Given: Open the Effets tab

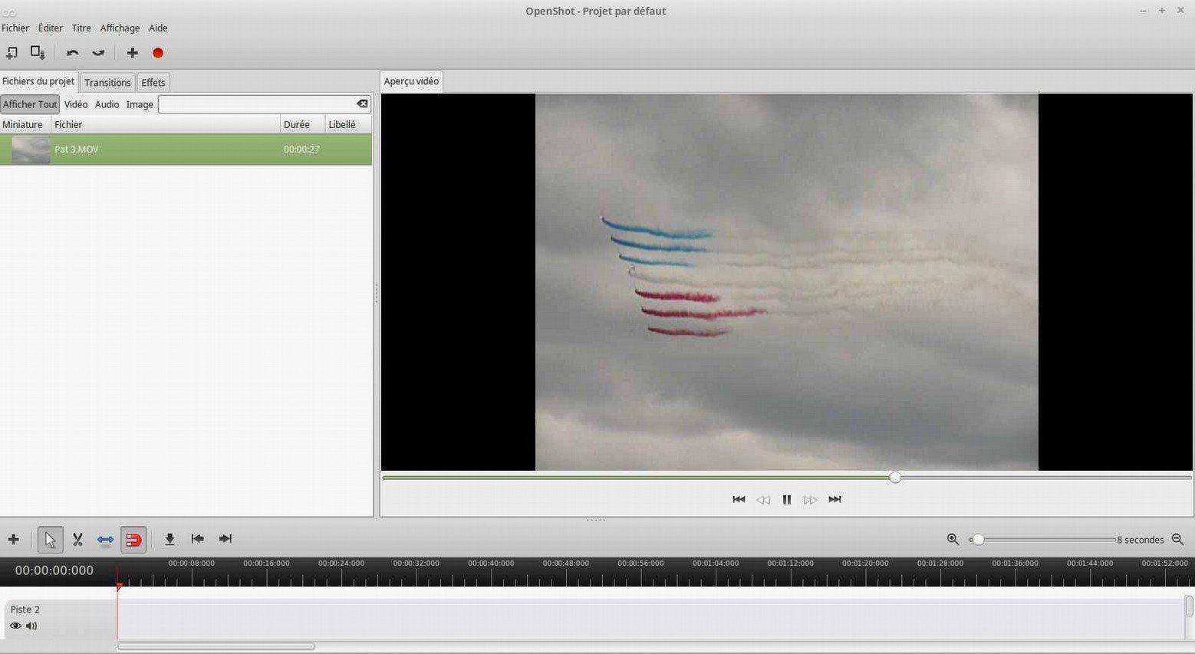Looking at the screenshot, I should tap(153, 83).
